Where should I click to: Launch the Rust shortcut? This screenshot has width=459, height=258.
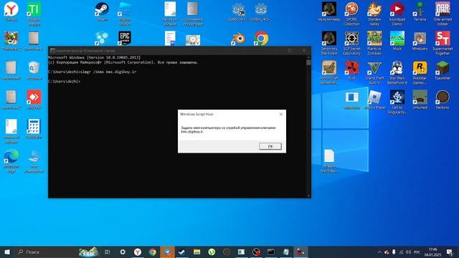tap(351, 70)
